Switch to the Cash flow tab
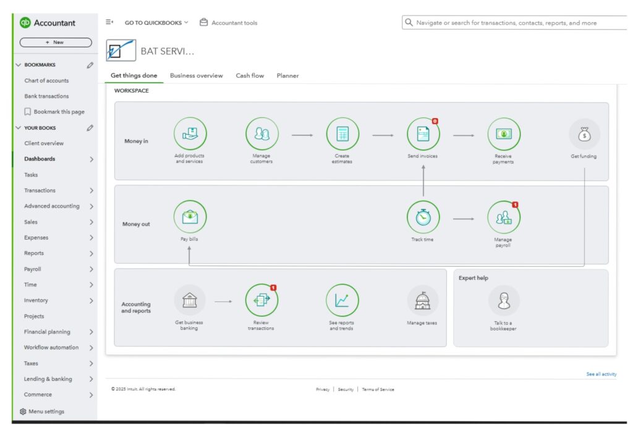Screen dimensions: 633x436 (250, 76)
